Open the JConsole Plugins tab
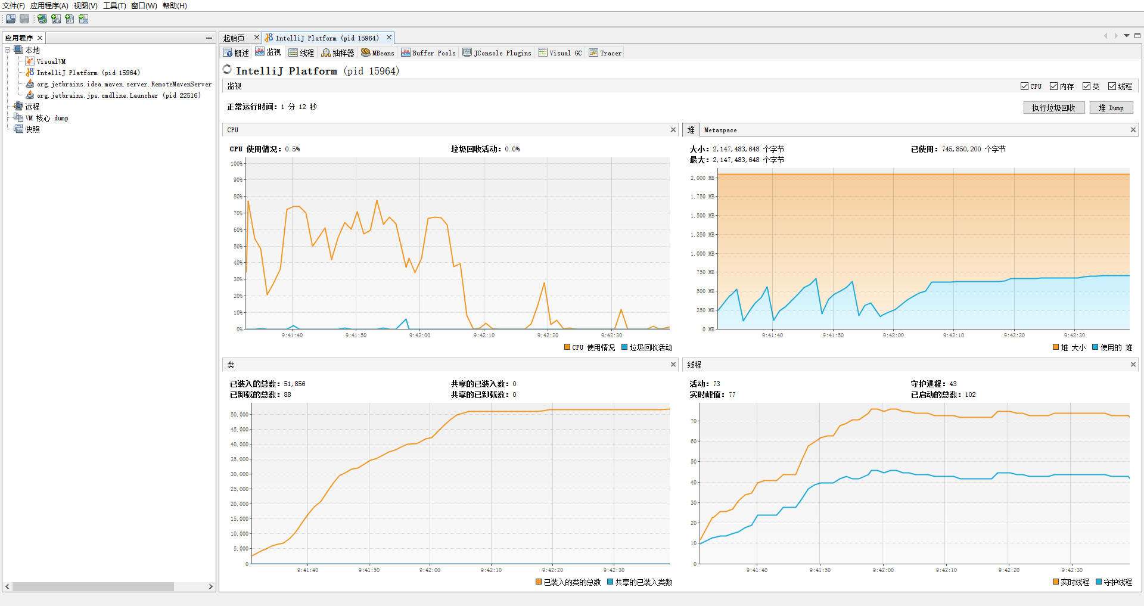 497,53
